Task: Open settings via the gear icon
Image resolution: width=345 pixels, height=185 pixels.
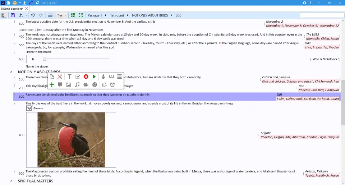Action: pos(304,3)
